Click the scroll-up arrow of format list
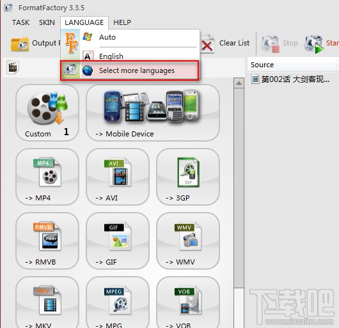This screenshot has width=339, height=328. pos(239,83)
